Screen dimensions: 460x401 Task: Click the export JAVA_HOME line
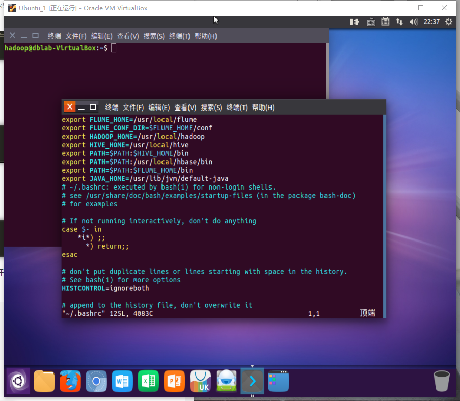(145, 179)
